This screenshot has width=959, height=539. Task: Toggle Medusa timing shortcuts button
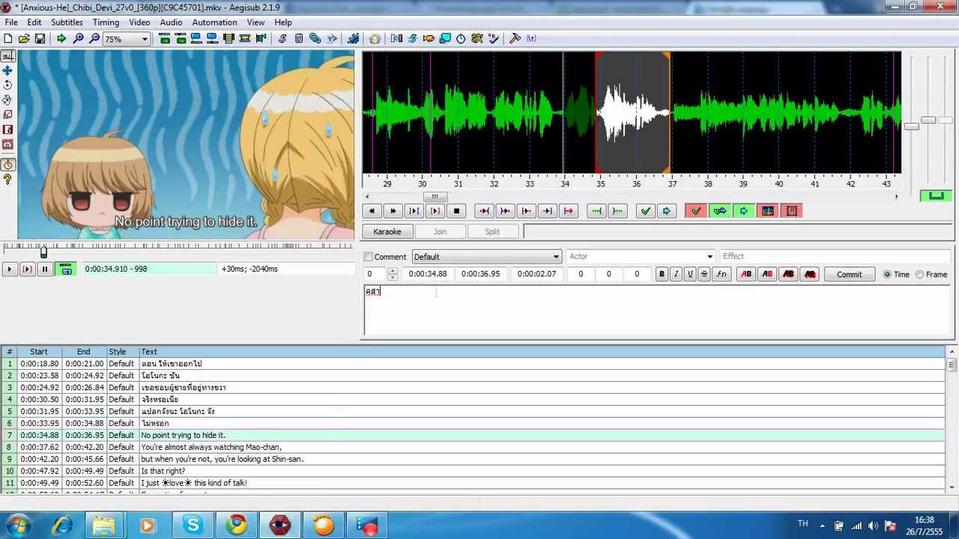(792, 211)
